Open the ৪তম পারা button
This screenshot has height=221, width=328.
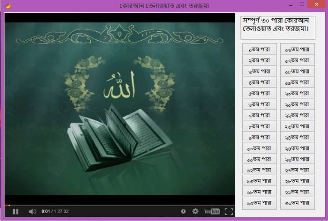(260, 82)
